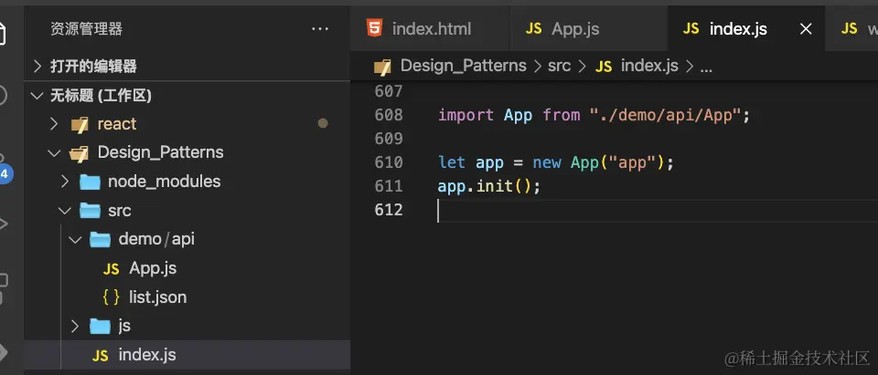The image size is (878, 375).
Task: Click the node_modules folder icon
Action: pos(90,182)
